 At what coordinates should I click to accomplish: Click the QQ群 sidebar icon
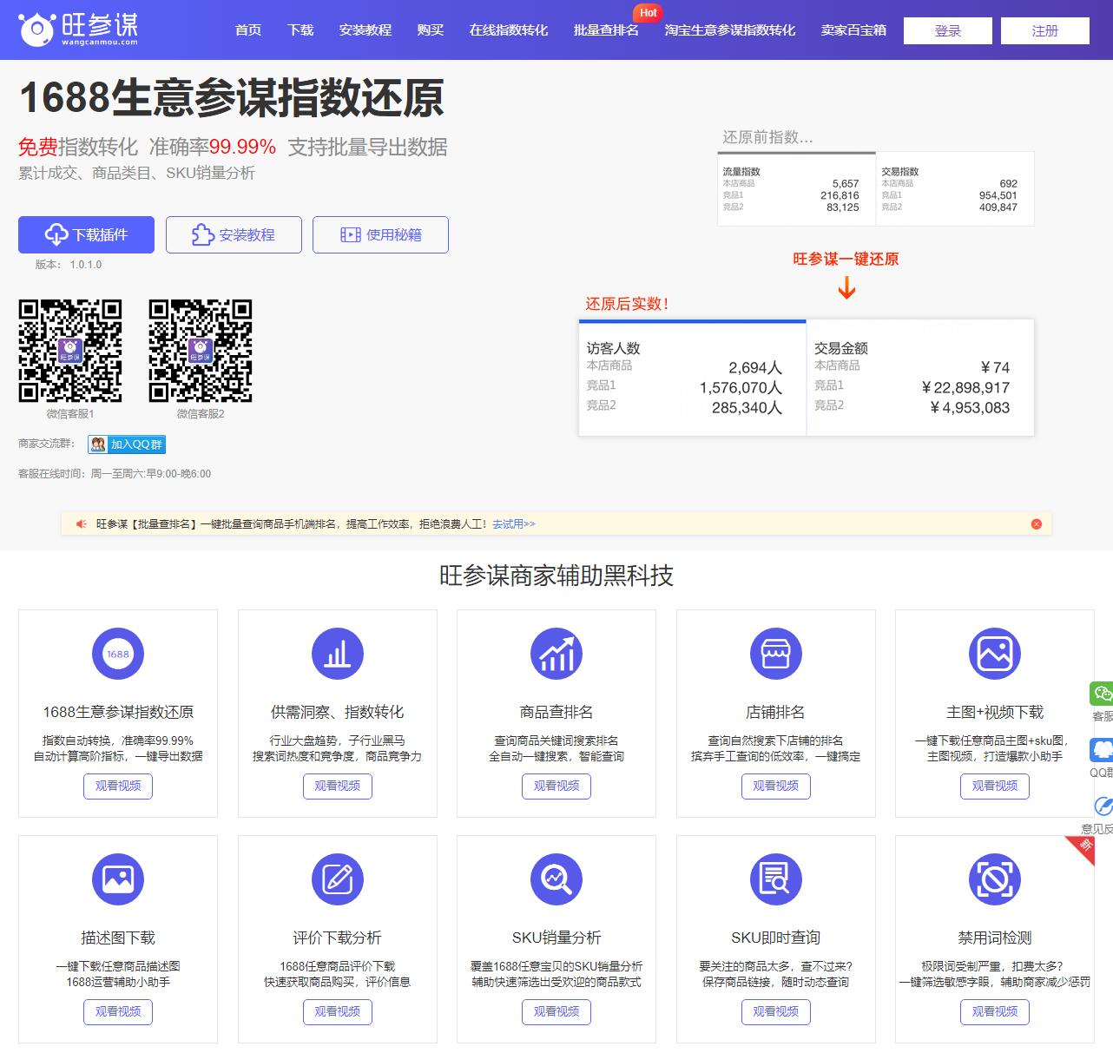point(1102,749)
